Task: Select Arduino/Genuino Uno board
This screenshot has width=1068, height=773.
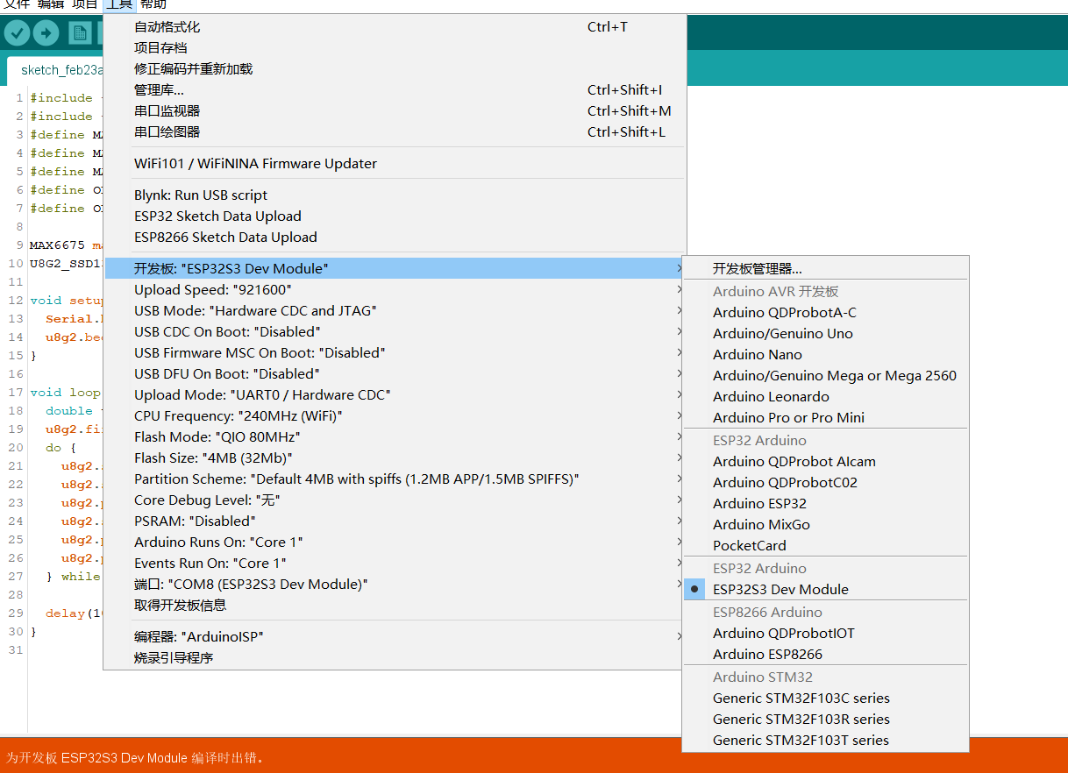Action: coord(825,334)
